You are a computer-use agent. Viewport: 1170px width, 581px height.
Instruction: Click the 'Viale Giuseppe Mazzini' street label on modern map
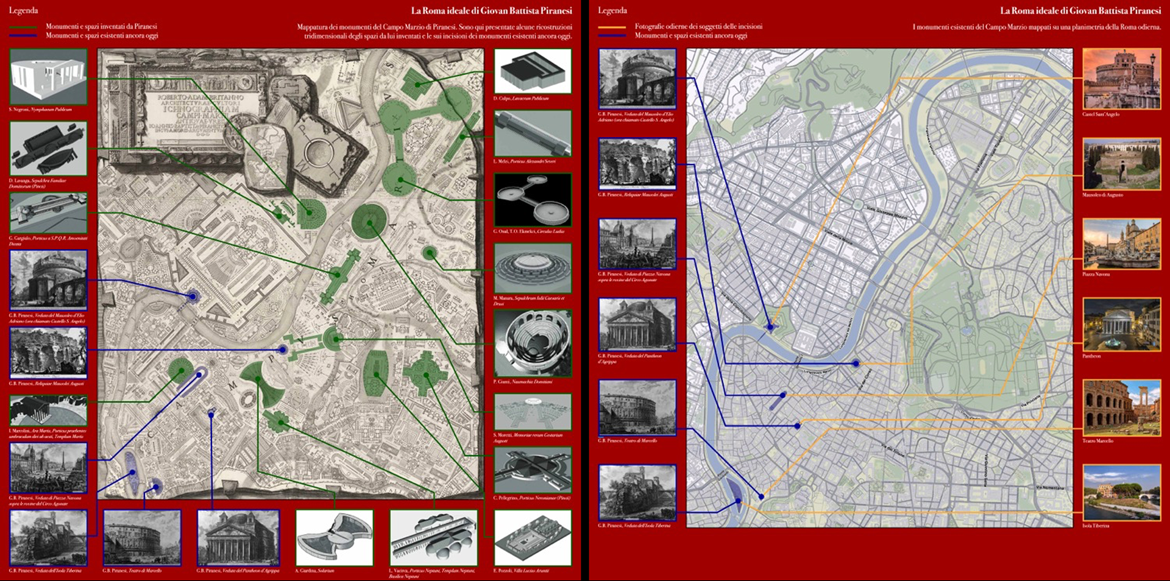887,213
